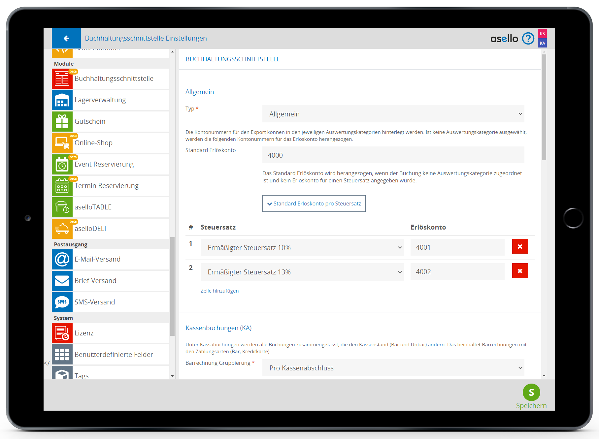Collapse Standard Erlöskonto pro Steuersatz section
Screen dimensions: 599x439
314,204
